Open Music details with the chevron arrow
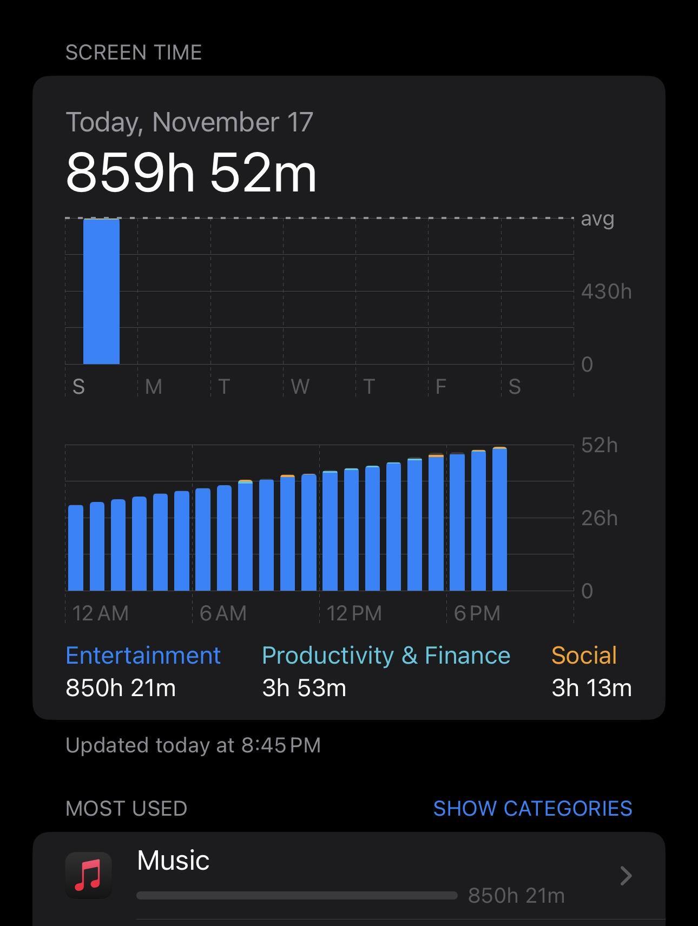 tap(625, 875)
